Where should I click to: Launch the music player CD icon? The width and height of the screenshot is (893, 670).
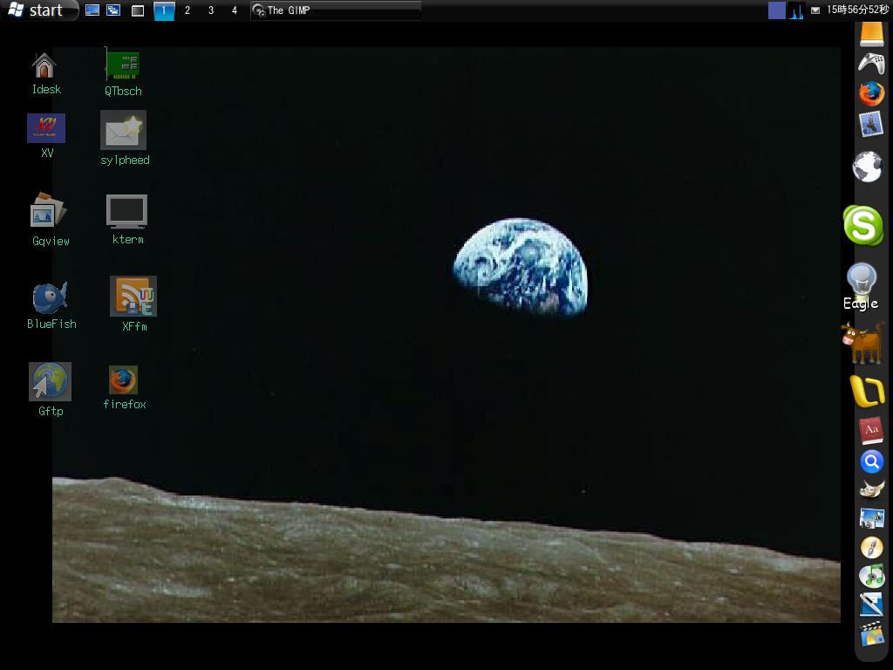[x=872, y=577]
